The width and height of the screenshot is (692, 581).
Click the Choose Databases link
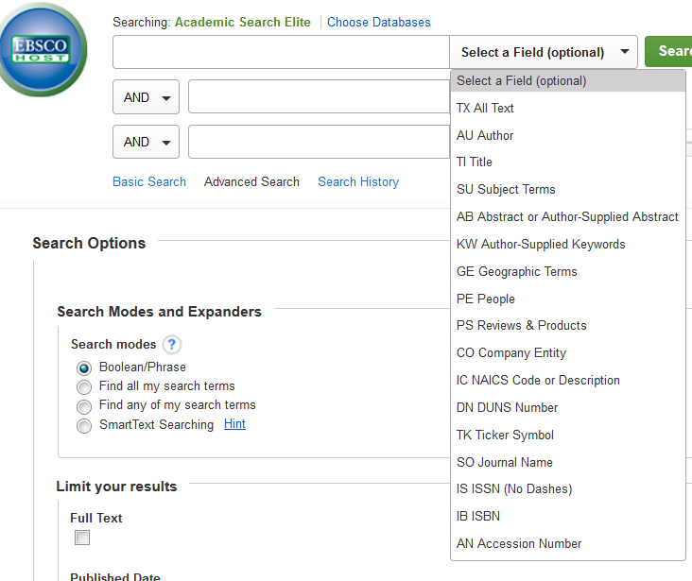tap(378, 22)
